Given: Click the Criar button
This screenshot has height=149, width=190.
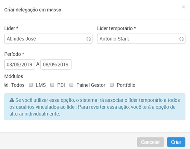Looking at the screenshot, I should pos(176,142).
